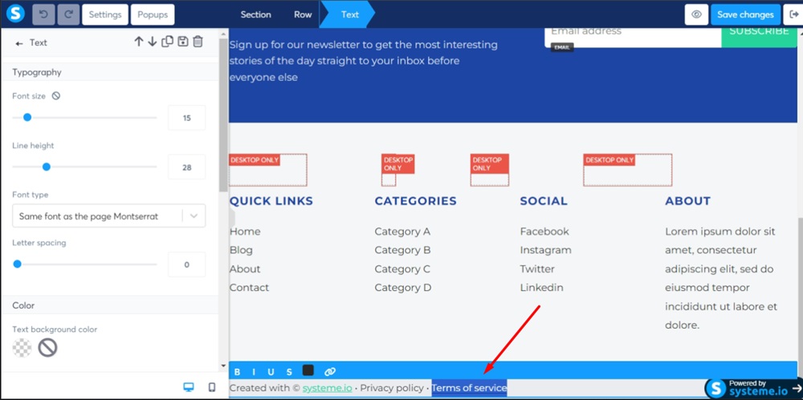Open the Font type dropdown
This screenshot has width=803, height=400.
[x=108, y=216]
